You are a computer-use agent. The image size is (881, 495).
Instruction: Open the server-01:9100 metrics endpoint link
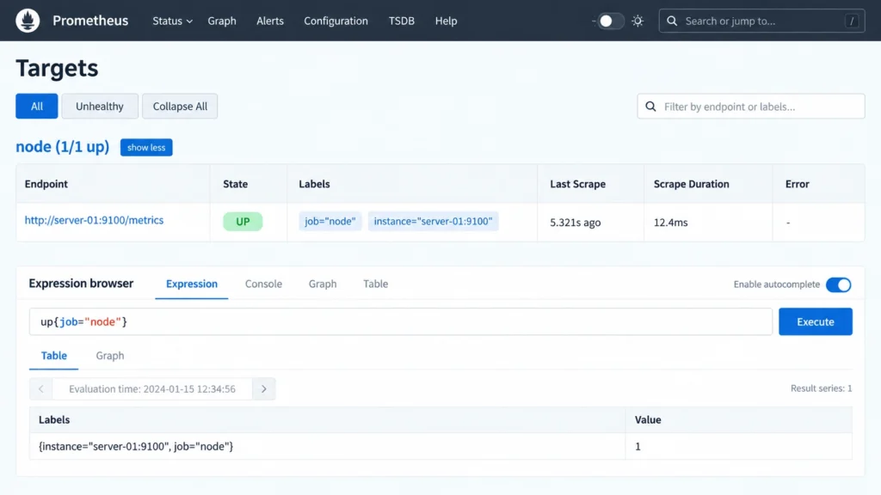pyautogui.click(x=94, y=220)
